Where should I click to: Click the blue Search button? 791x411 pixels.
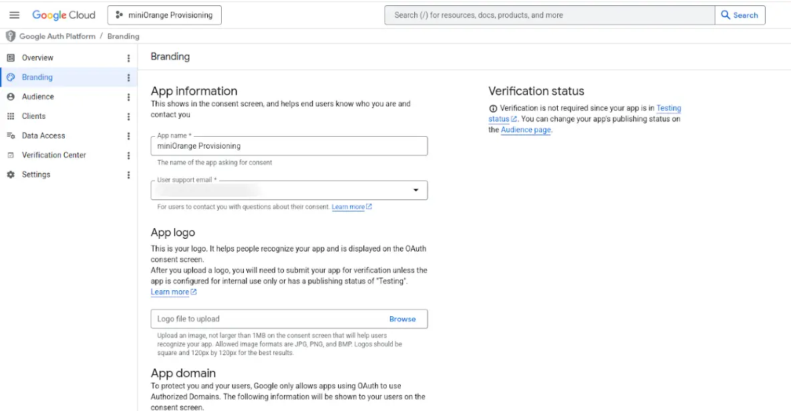740,15
